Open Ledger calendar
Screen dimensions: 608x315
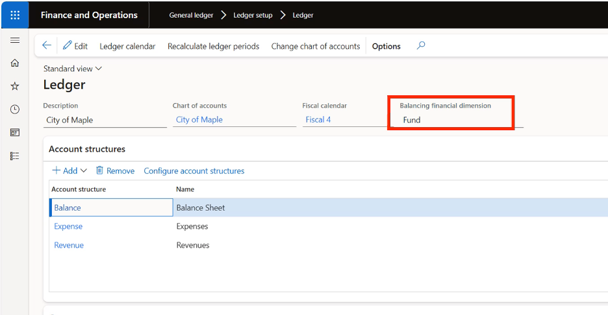tap(127, 46)
